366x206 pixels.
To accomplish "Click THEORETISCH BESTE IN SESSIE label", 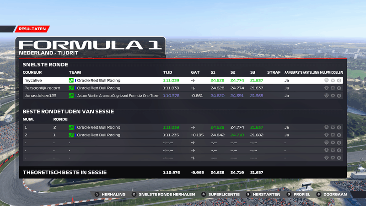I will [65, 173].
